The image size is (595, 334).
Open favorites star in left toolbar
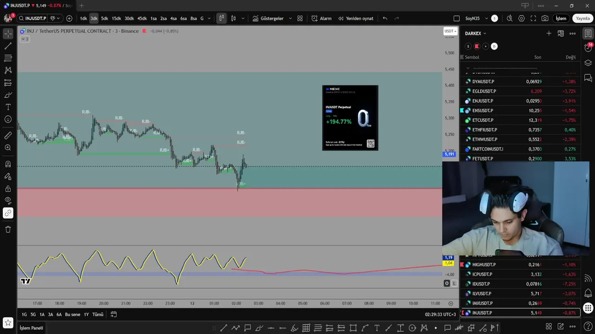click(8, 322)
